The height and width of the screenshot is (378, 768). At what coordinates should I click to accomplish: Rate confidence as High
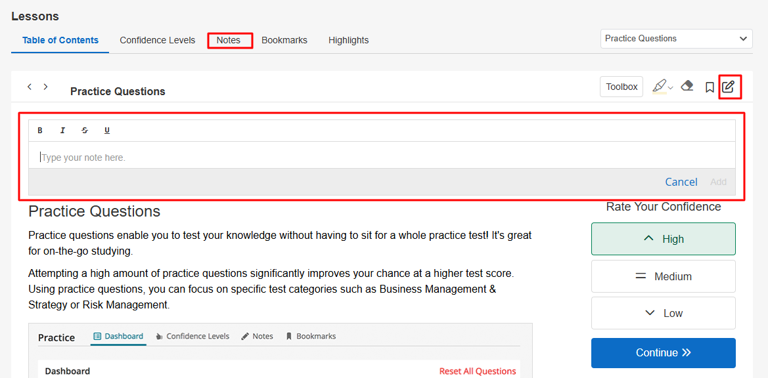click(663, 239)
